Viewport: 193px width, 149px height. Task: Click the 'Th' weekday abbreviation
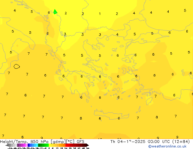point(113,142)
